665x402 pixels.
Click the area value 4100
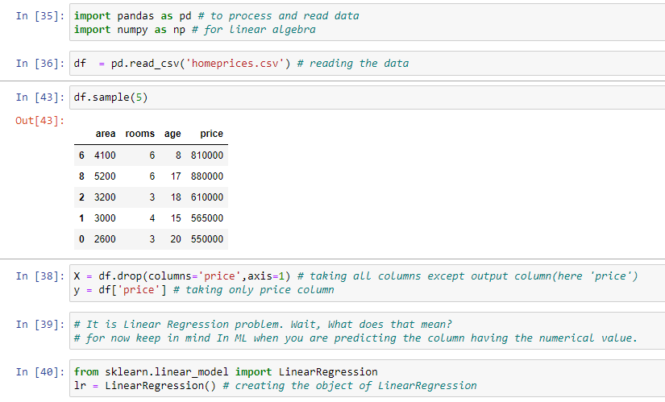[105, 155]
